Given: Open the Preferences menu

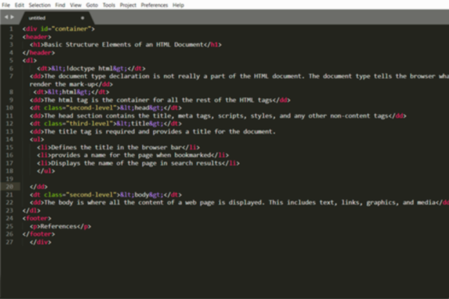Looking at the screenshot, I should coord(154,4).
